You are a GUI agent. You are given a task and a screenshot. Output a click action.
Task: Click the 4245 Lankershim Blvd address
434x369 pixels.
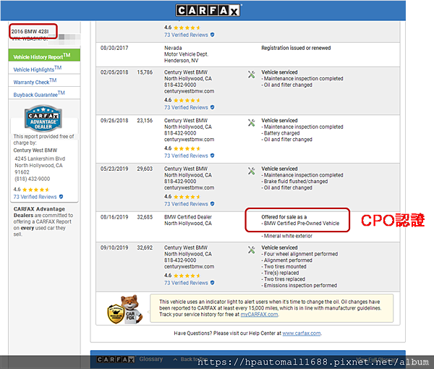click(x=40, y=158)
